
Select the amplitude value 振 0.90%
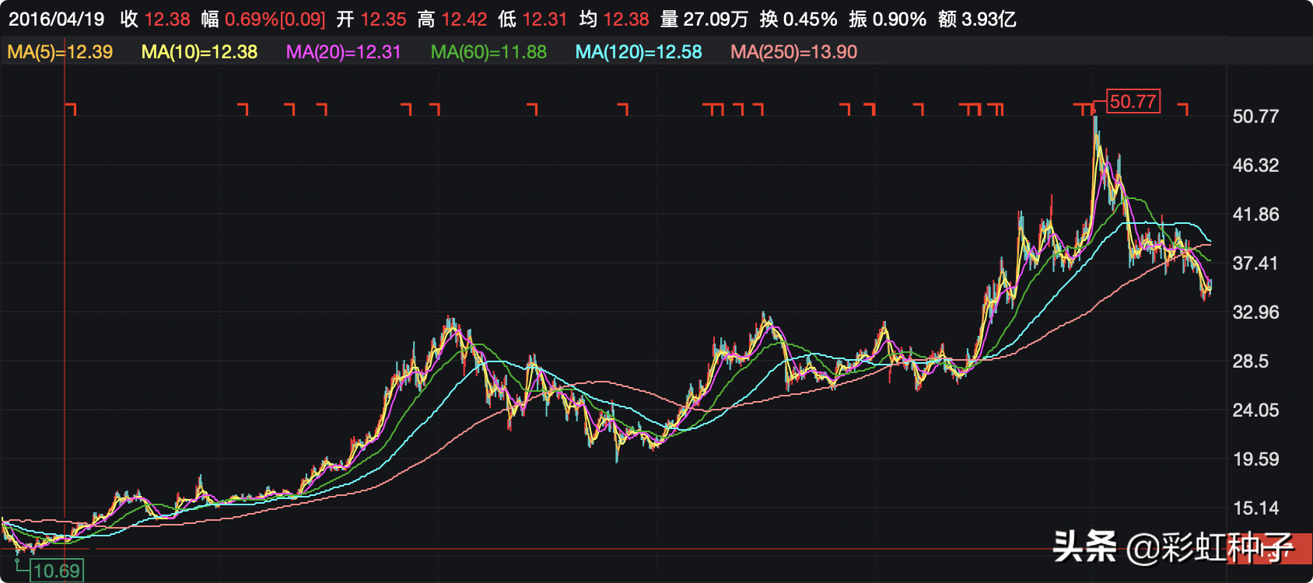[x=888, y=19]
